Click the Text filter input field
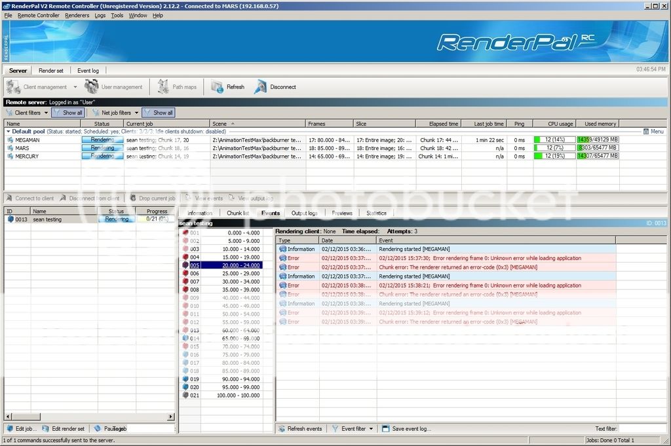Screen dimensions: 671x446 [x=642, y=428]
